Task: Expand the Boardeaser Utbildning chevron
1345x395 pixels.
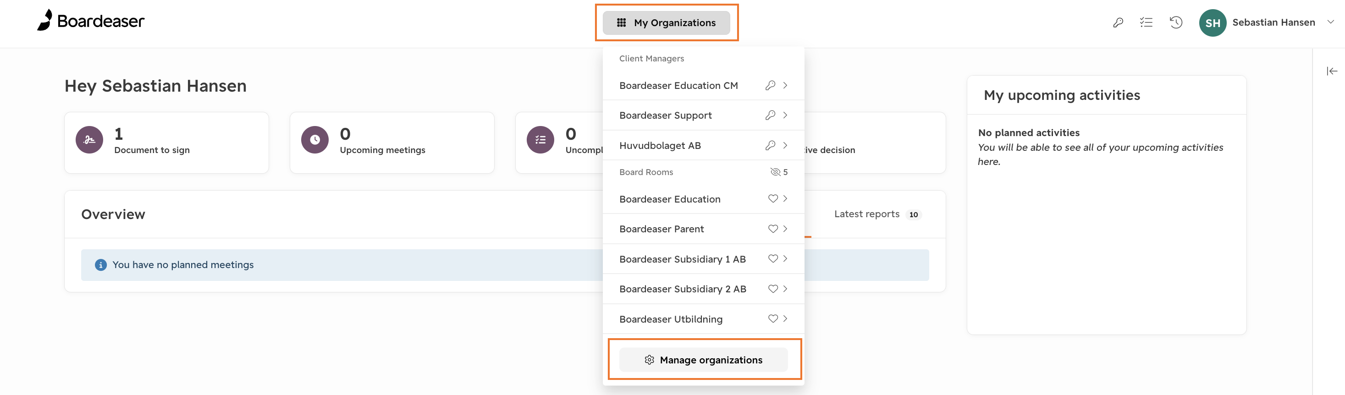Action: click(x=785, y=318)
